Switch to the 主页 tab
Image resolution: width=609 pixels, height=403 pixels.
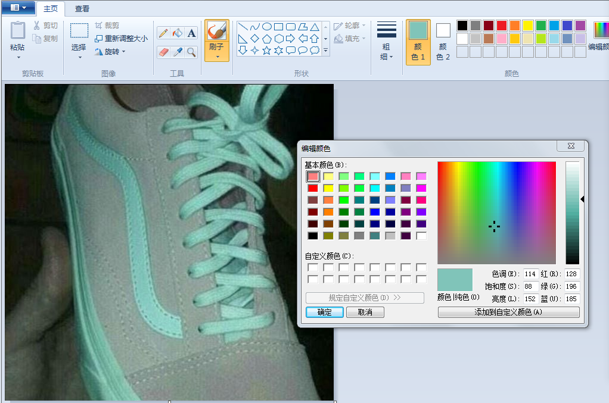(x=51, y=9)
